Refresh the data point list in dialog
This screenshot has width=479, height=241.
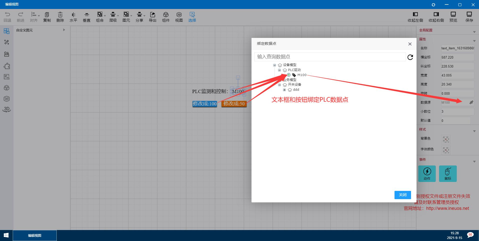coord(410,57)
